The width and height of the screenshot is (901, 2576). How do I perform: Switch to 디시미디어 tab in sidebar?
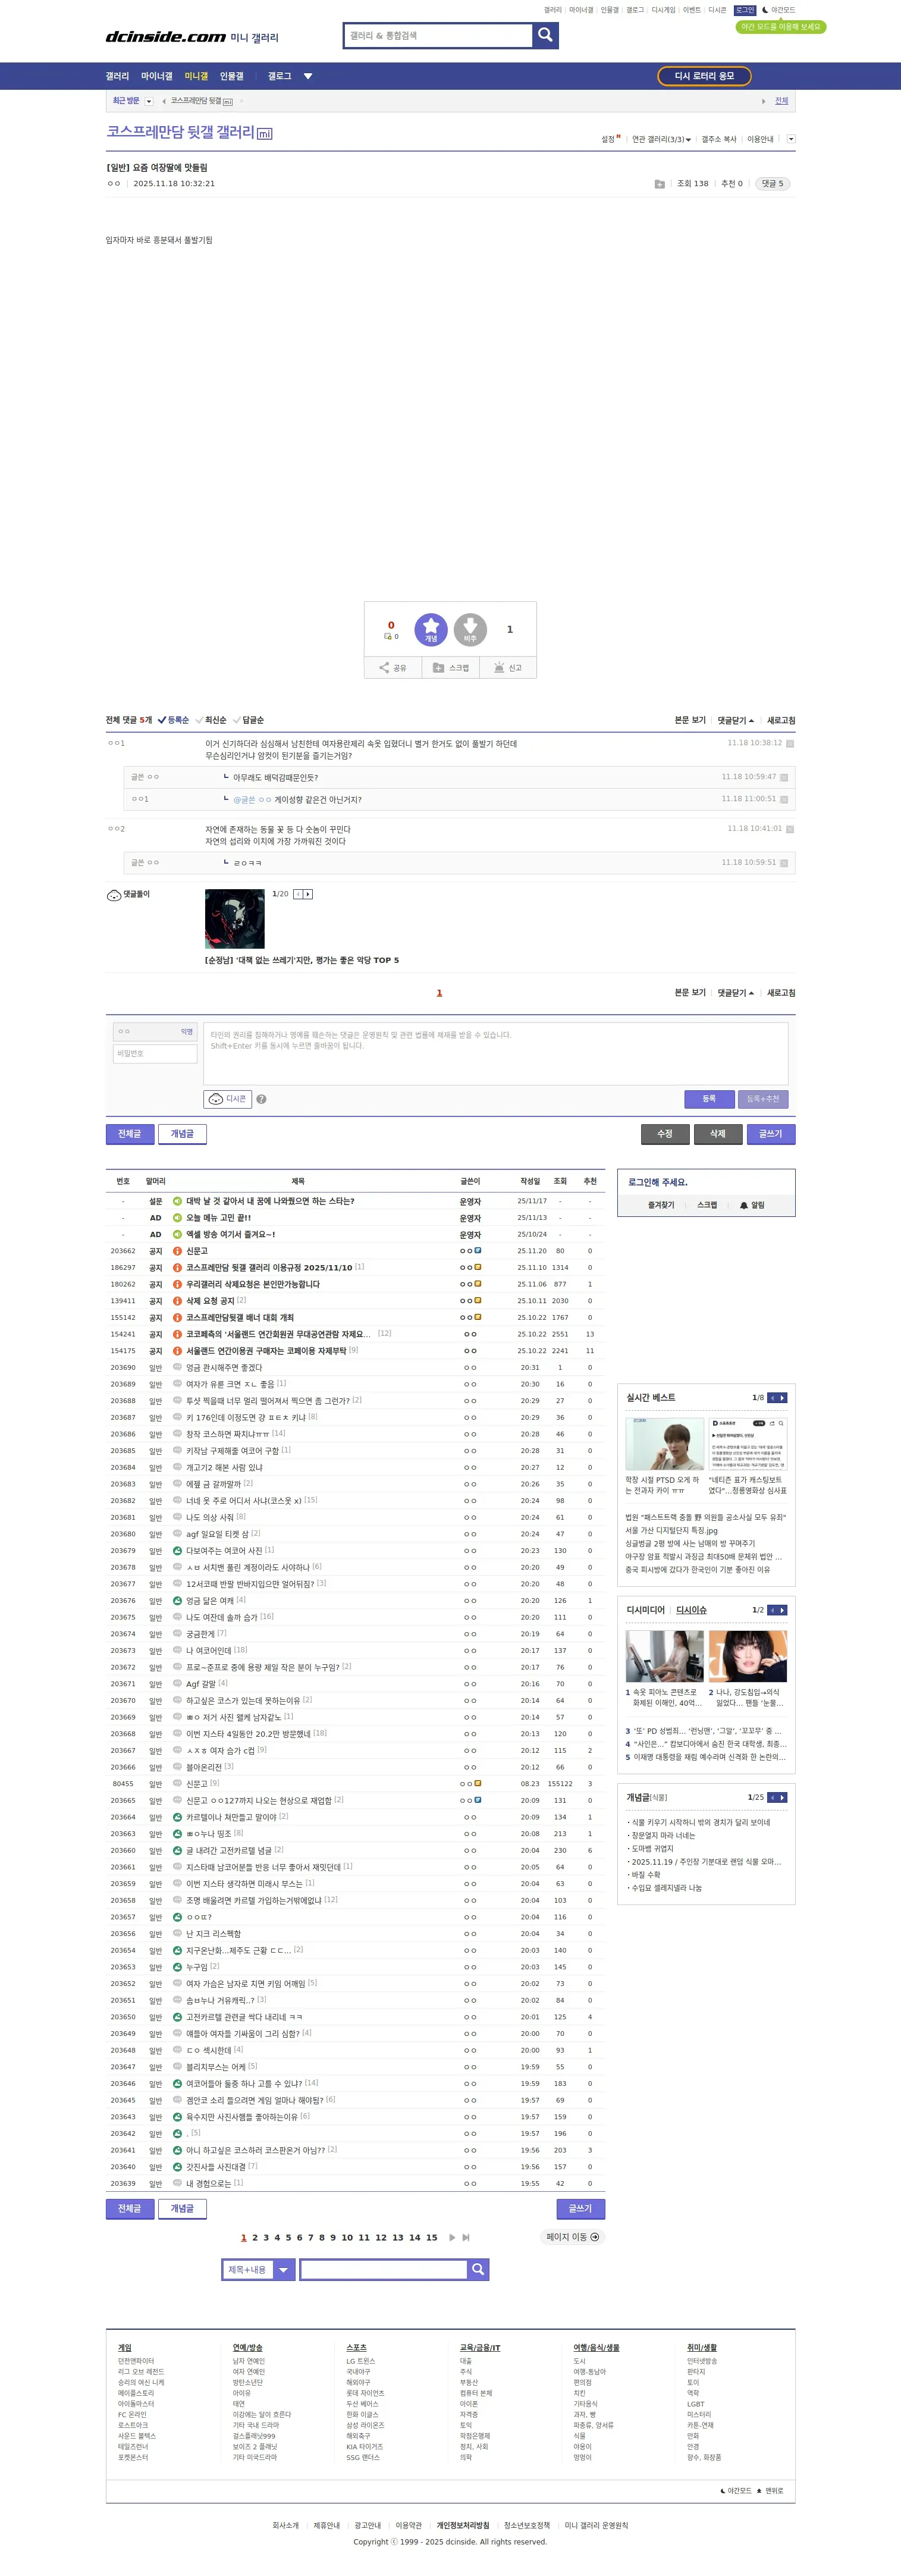pos(645,1610)
